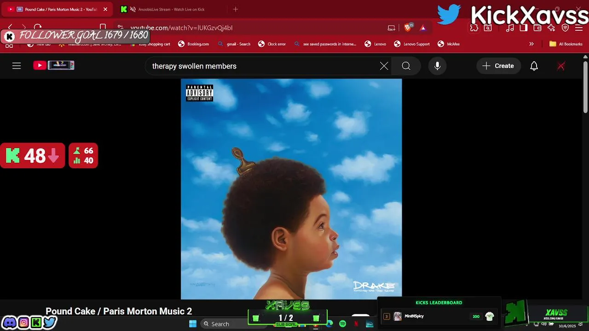589x331 pixels.
Task: Expand hidden bookmarks with double chevron
Action: [x=531, y=44]
